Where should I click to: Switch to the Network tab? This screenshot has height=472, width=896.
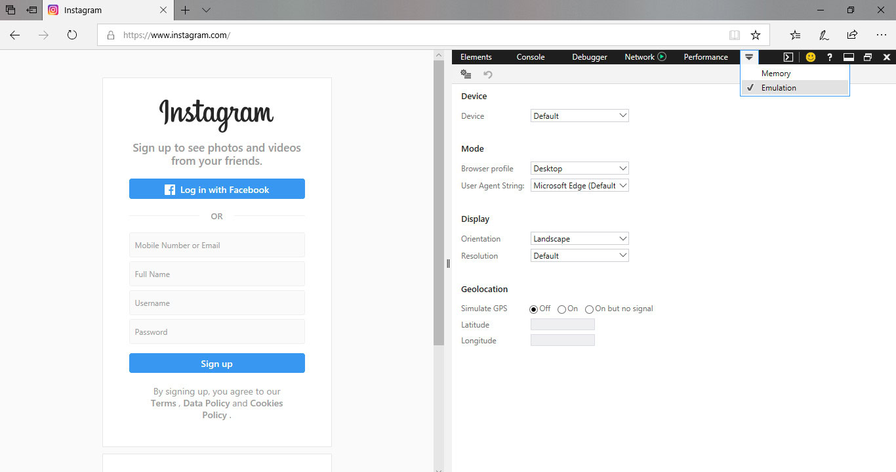coord(639,57)
